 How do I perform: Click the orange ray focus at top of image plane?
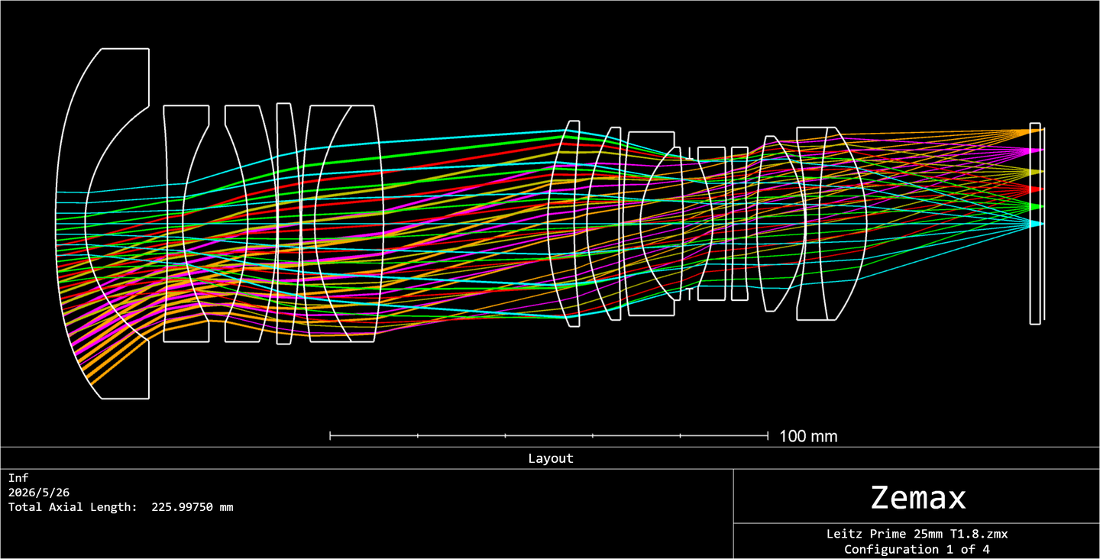[x=1036, y=131]
